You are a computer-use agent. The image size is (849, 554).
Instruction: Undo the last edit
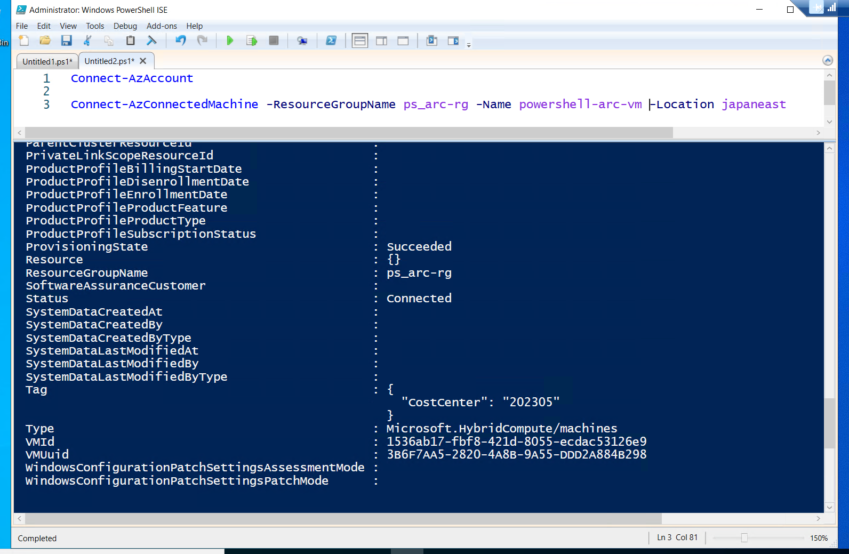pos(181,41)
